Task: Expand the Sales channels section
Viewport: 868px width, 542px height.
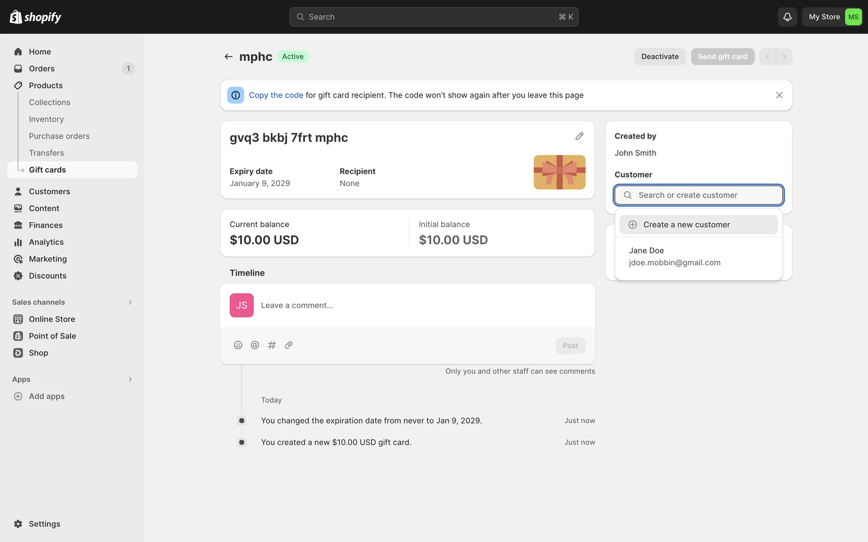Action: [x=130, y=302]
